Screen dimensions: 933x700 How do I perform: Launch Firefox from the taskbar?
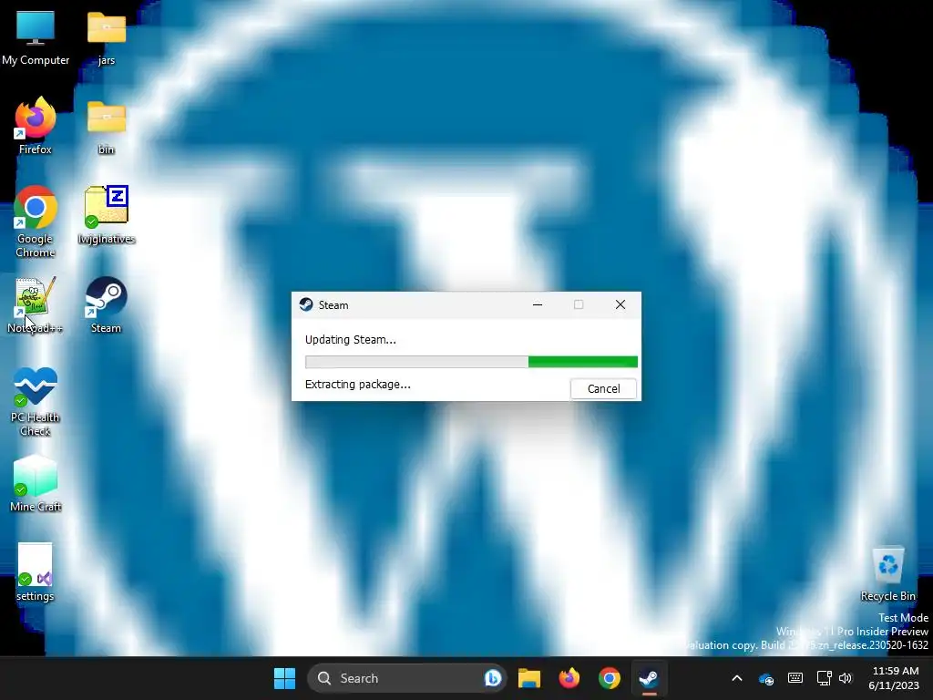569,678
